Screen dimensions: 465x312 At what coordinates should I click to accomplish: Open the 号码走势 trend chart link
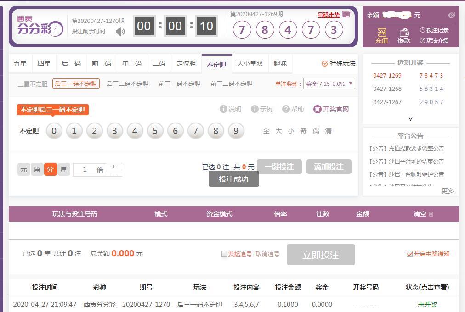pyautogui.click(x=328, y=15)
